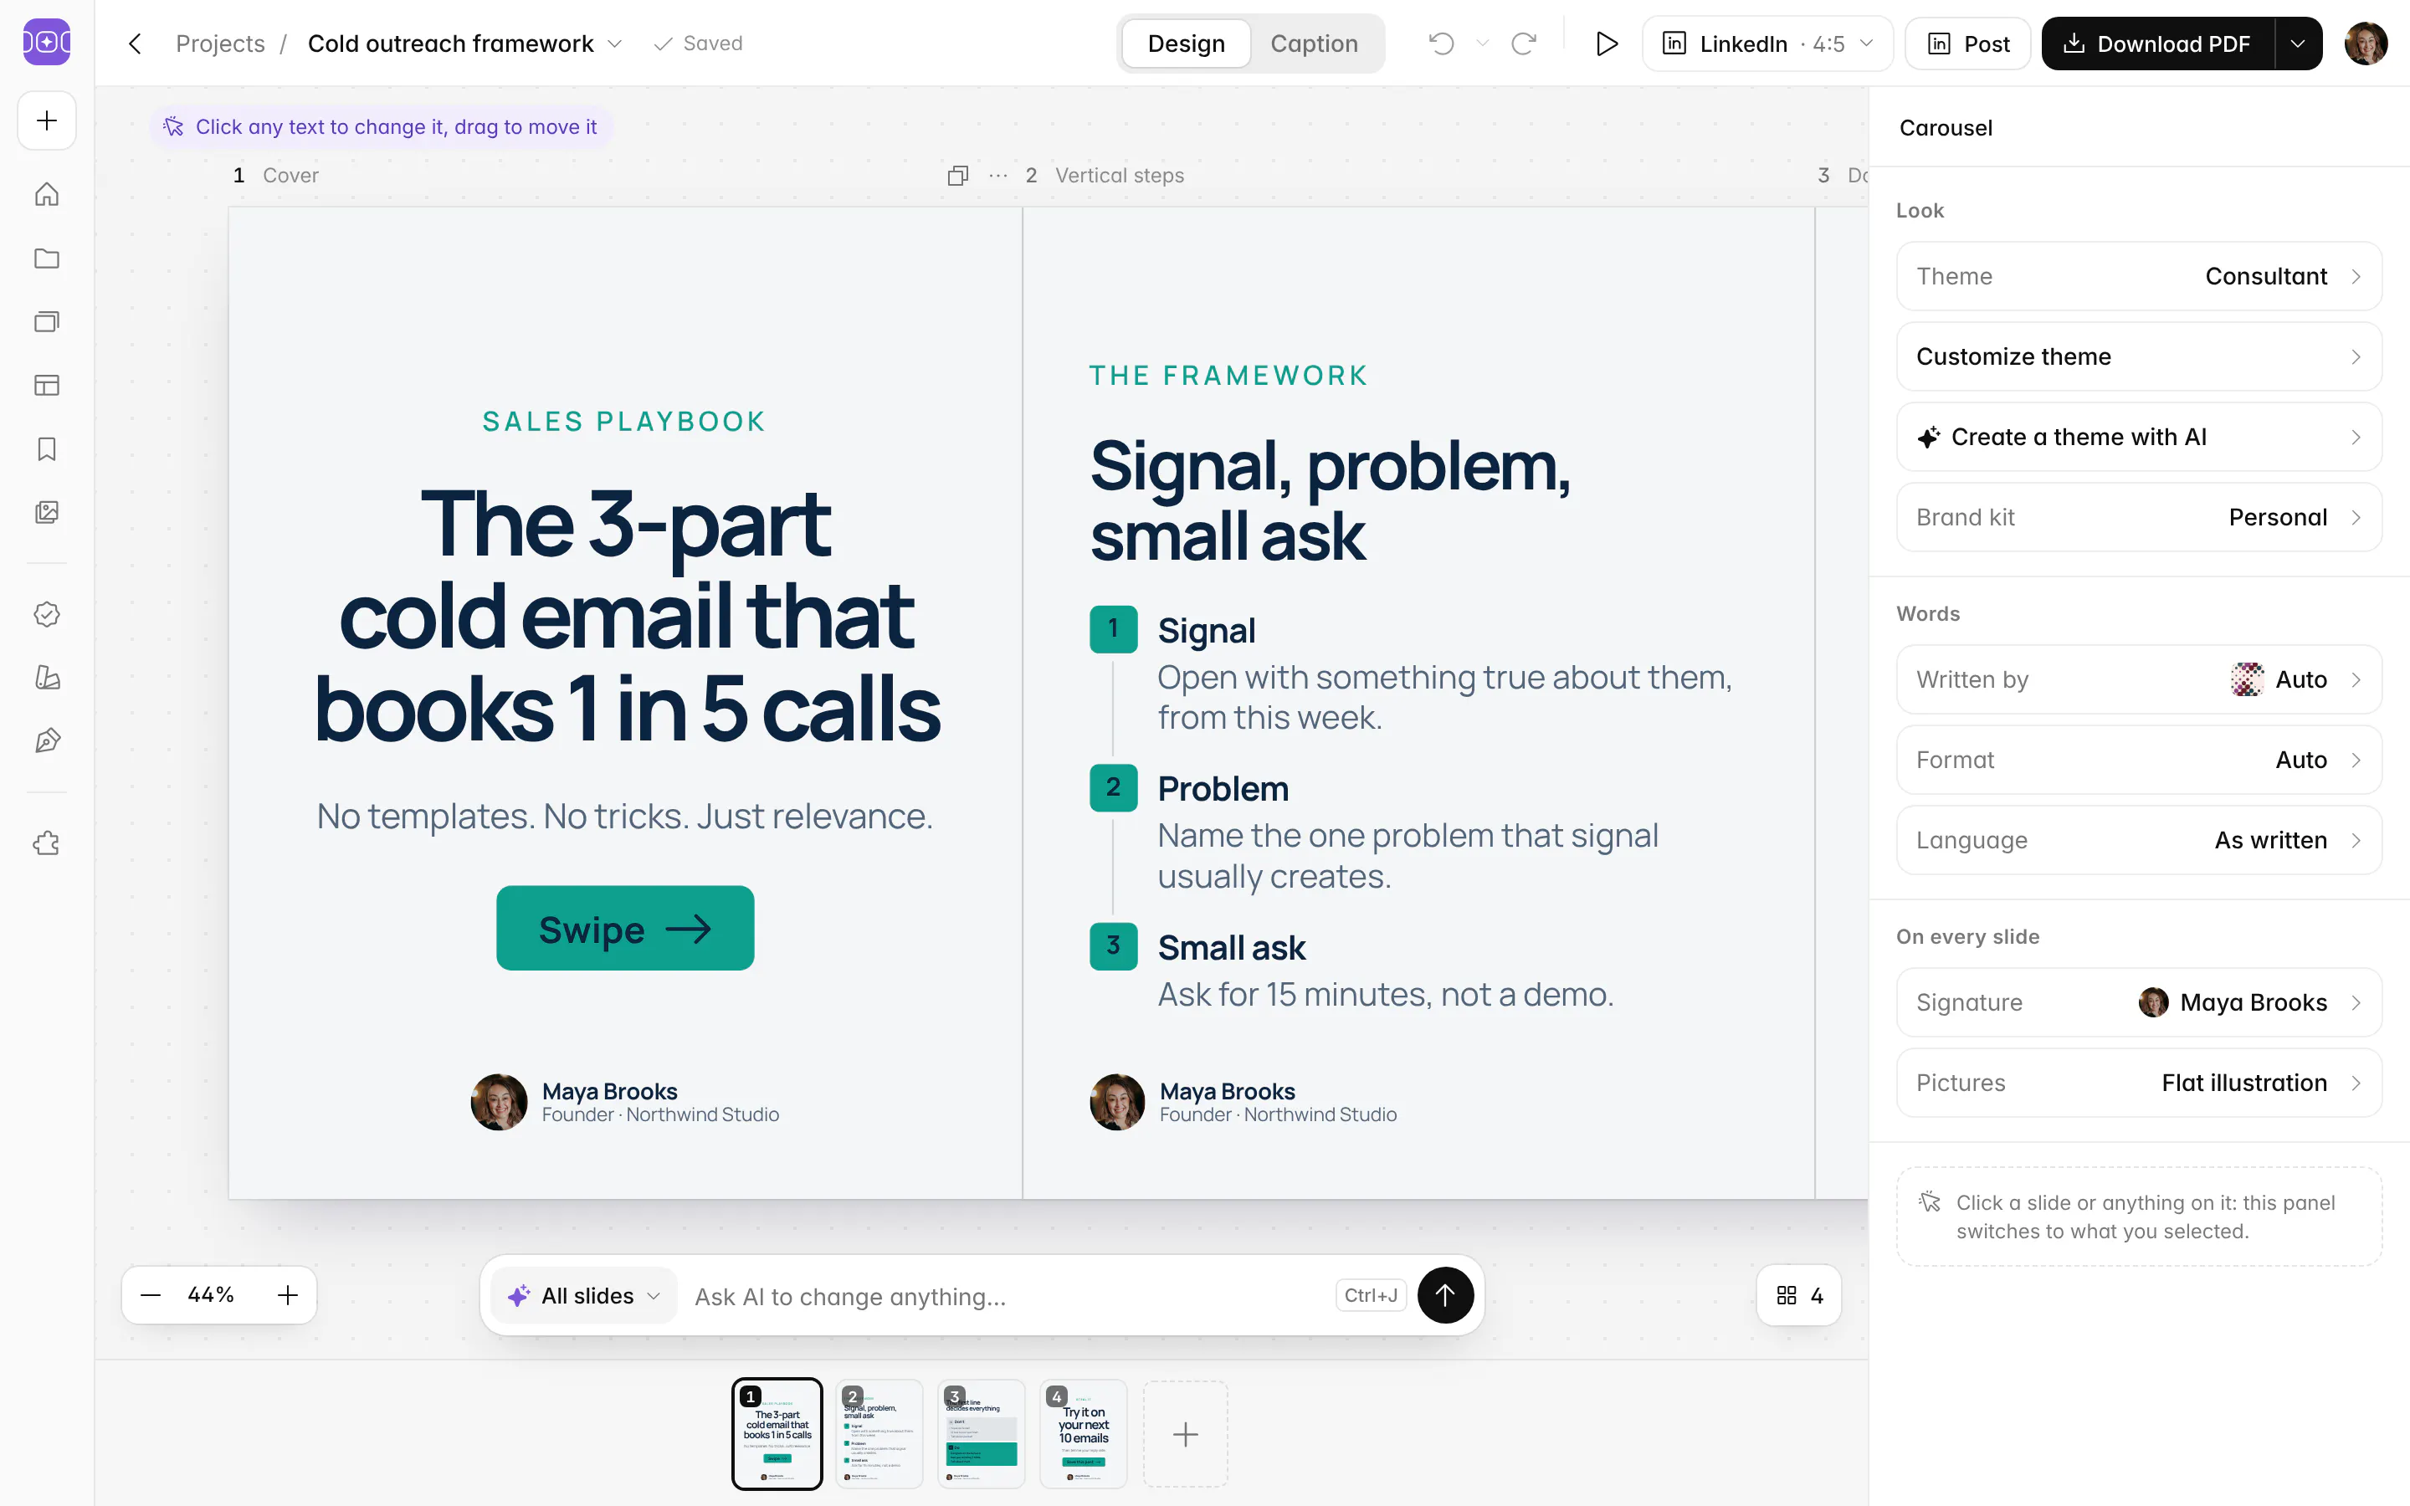Click the app logo icon
This screenshot has width=2410, height=1506.
tap(47, 42)
